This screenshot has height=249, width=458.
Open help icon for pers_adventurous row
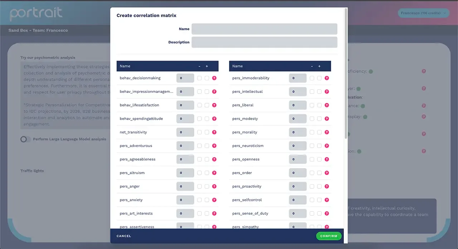[214, 146]
